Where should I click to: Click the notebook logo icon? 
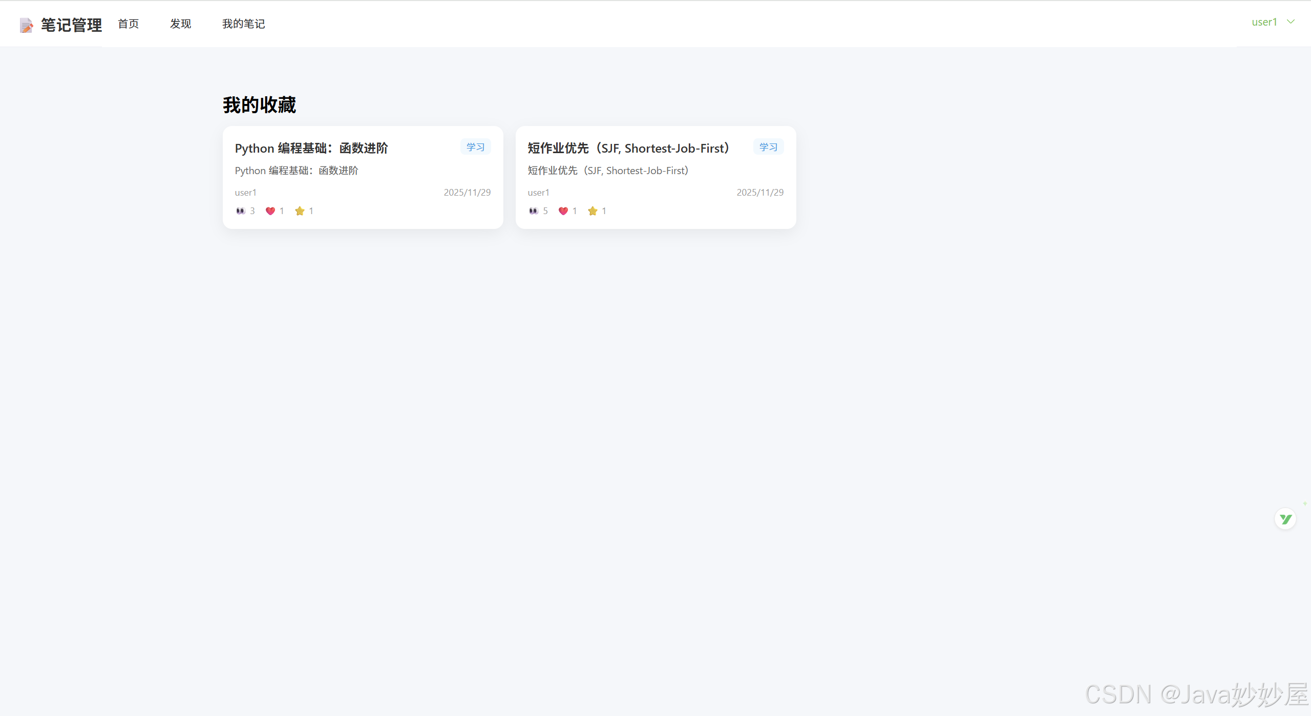tap(26, 25)
